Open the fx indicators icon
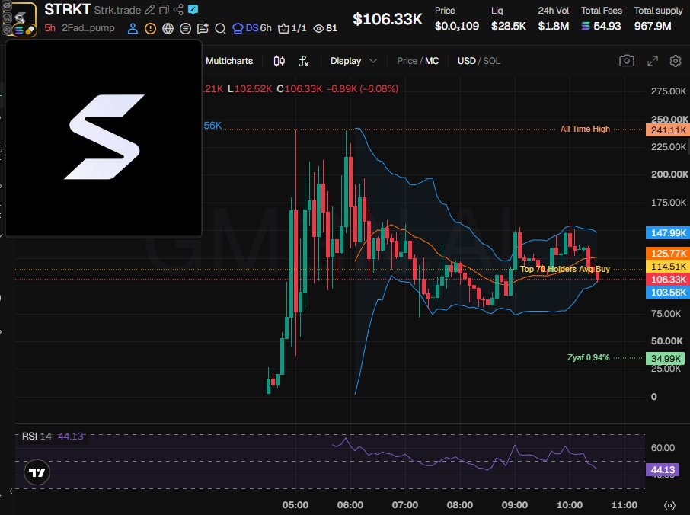Image resolution: width=690 pixels, height=515 pixels. click(x=304, y=61)
